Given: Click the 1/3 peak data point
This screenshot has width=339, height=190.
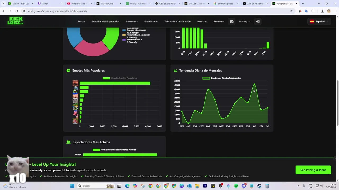Looking at the screenshot, I should click(x=254, y=84).
